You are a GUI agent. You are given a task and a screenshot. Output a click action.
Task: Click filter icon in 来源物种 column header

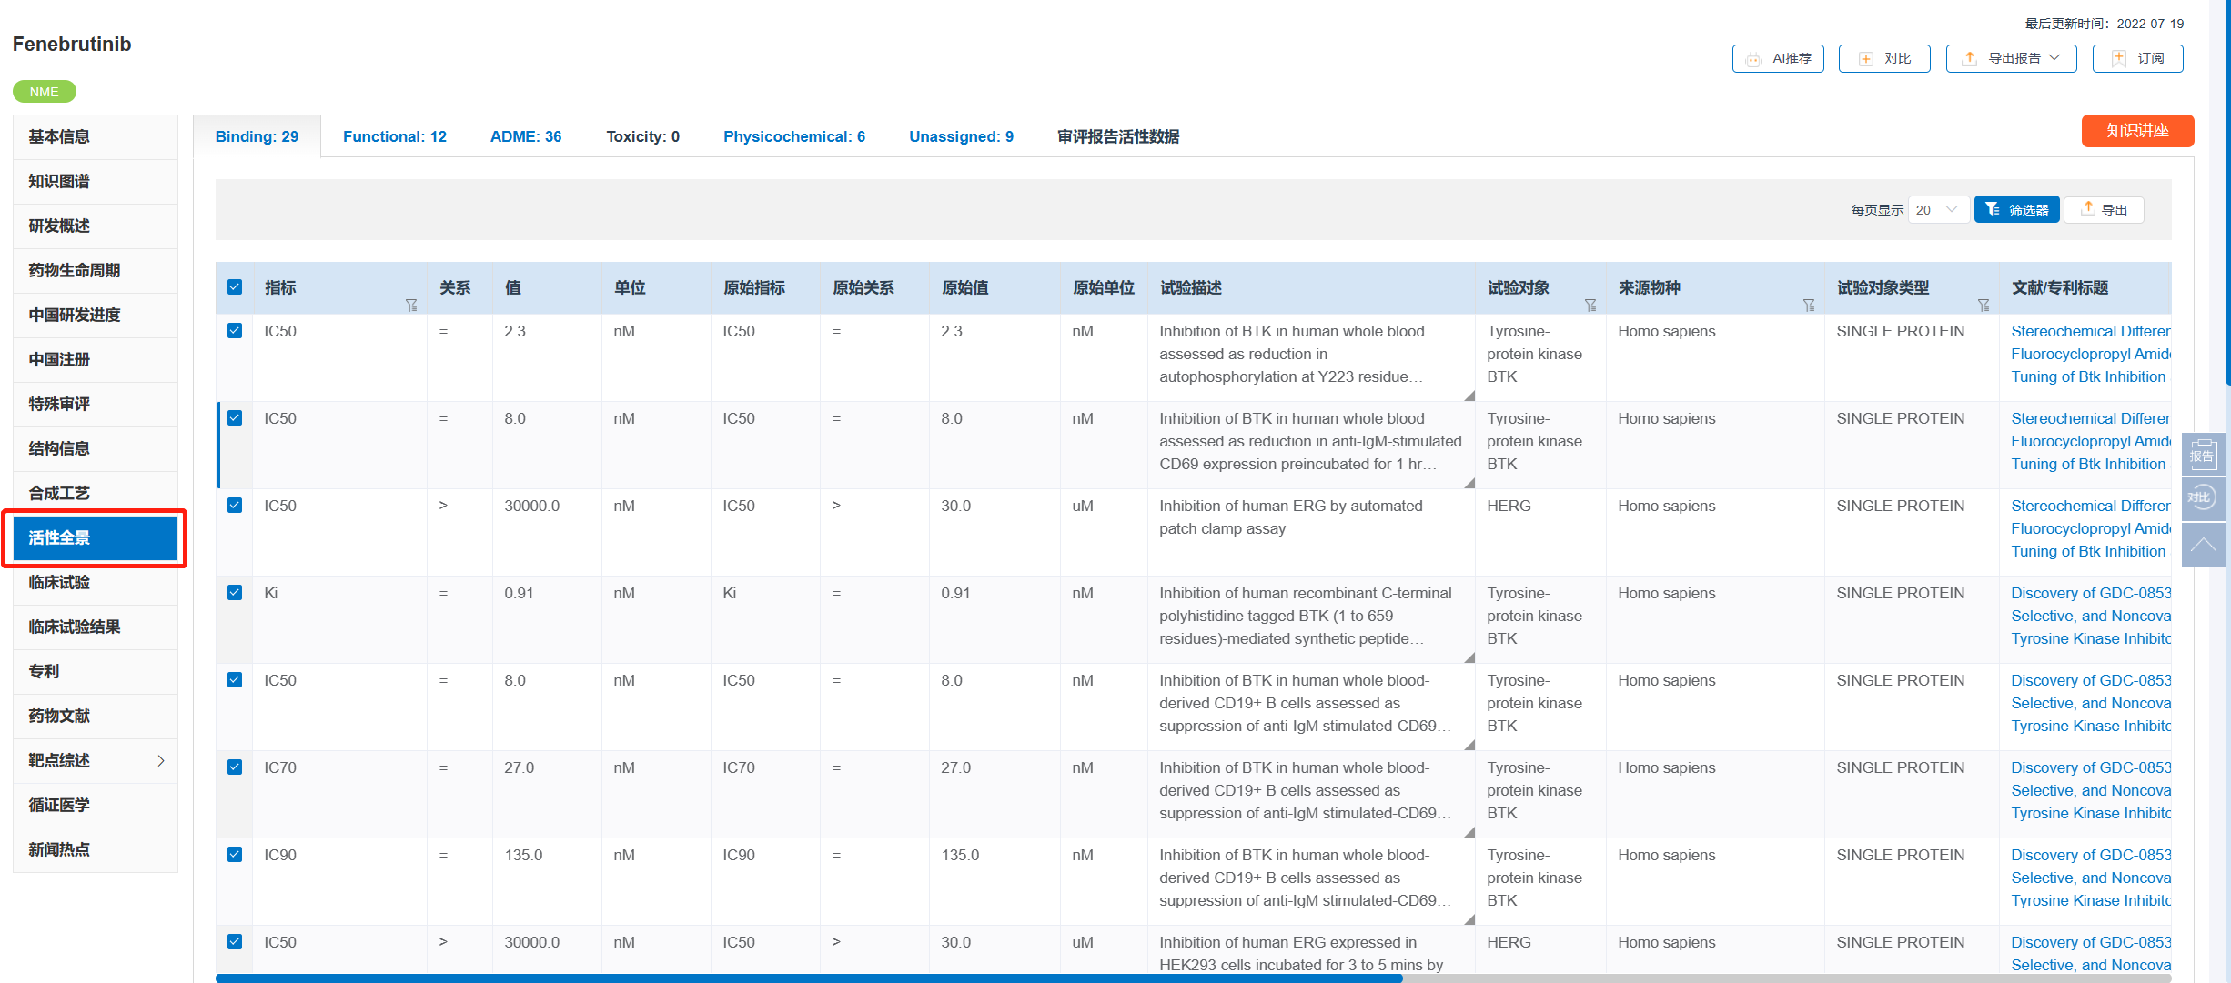1809,306
